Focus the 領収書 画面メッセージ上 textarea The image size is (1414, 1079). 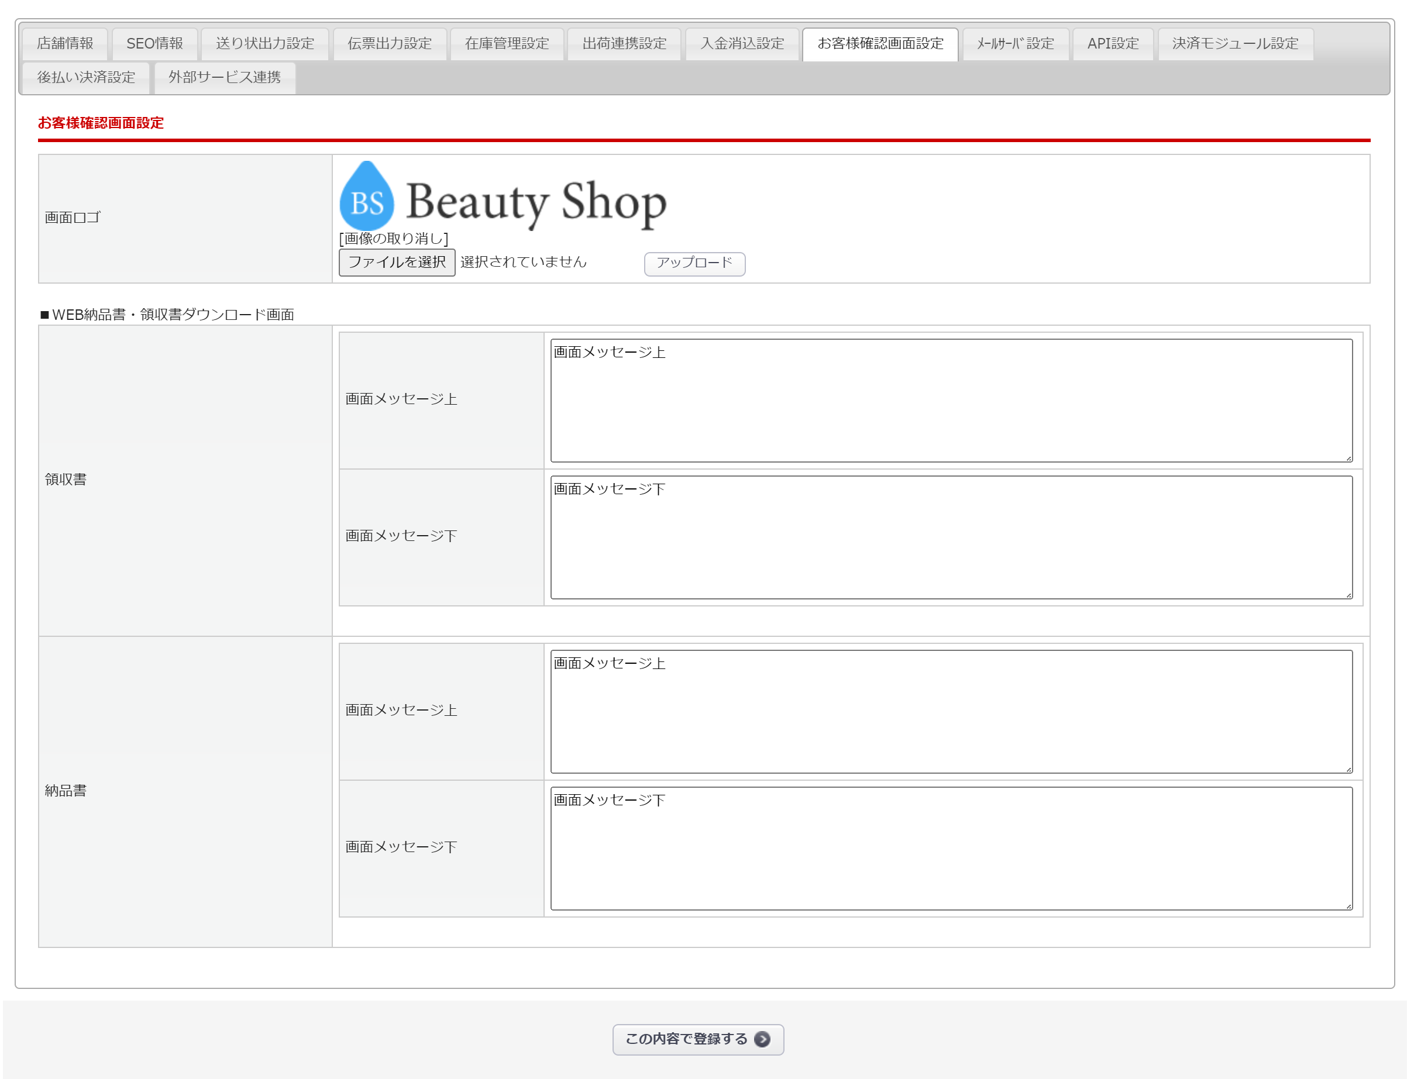[x=951, y=401]
